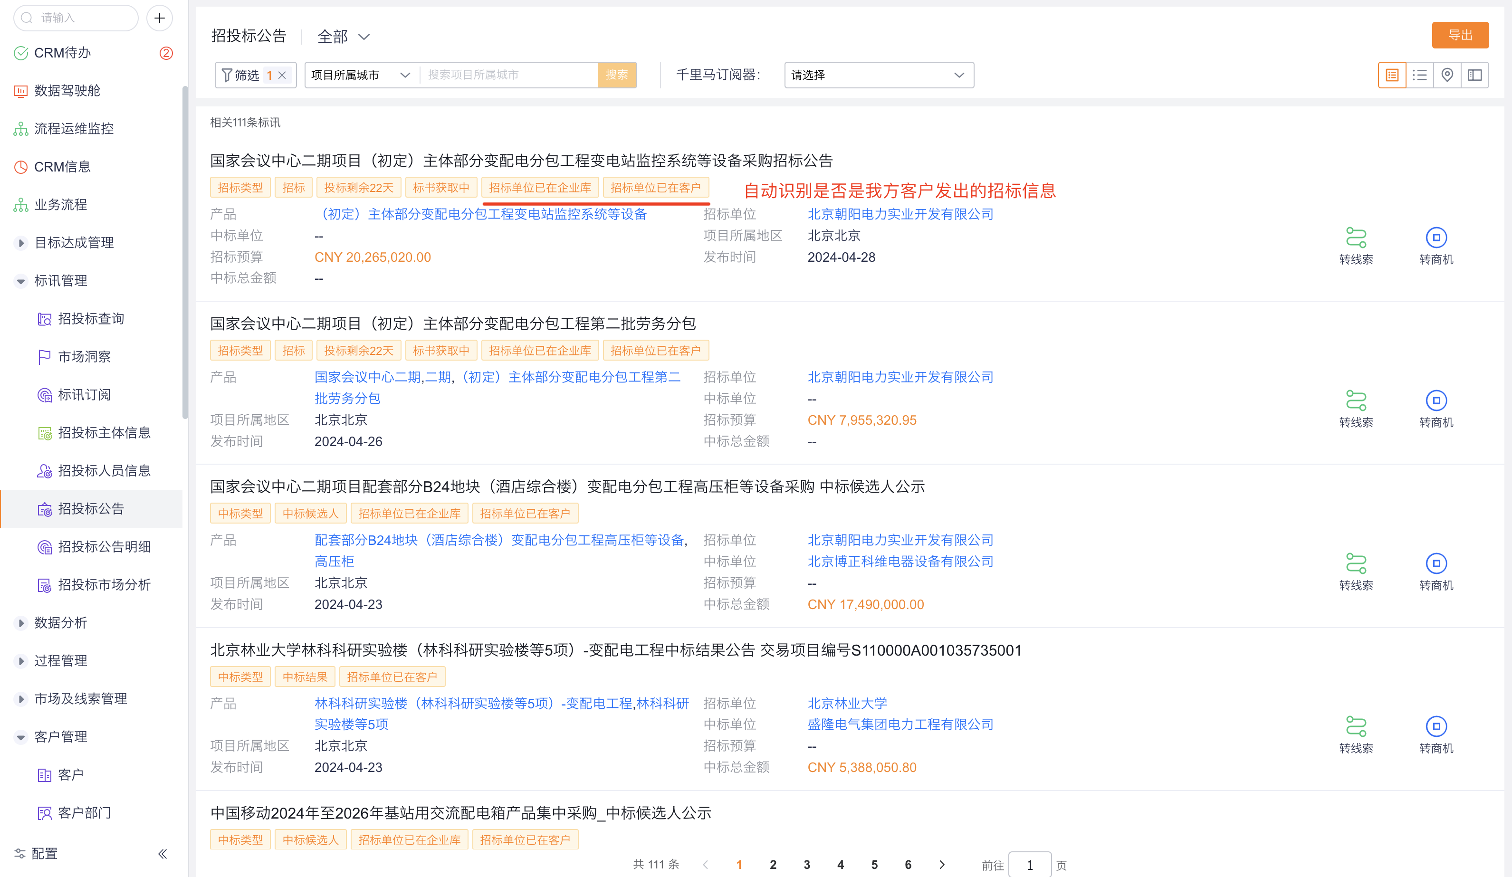The height and width of the screenshot is (877, 1512).
Task: Click 转线索 for B24地块 高压柜 tender
Action: (x=1356, y=572)
